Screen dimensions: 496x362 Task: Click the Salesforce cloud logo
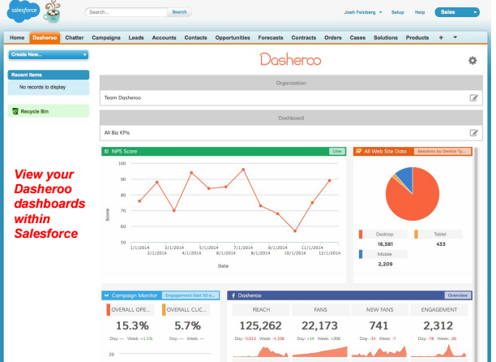24,11
